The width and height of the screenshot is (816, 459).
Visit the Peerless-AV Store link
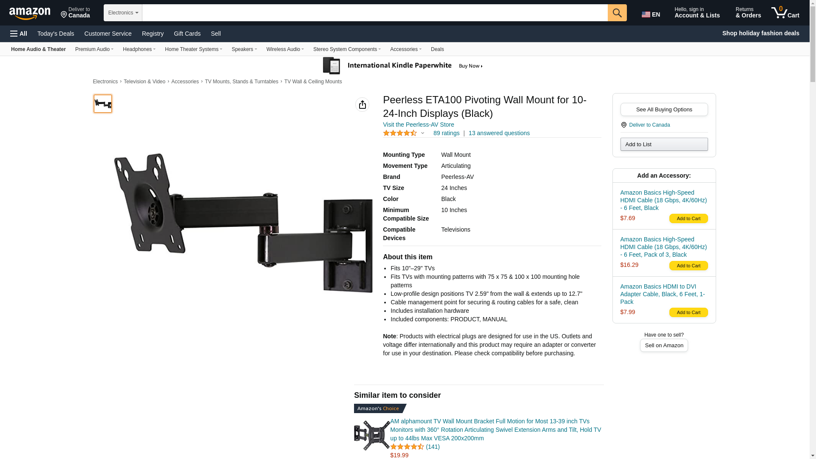click(x=418, y=125)
